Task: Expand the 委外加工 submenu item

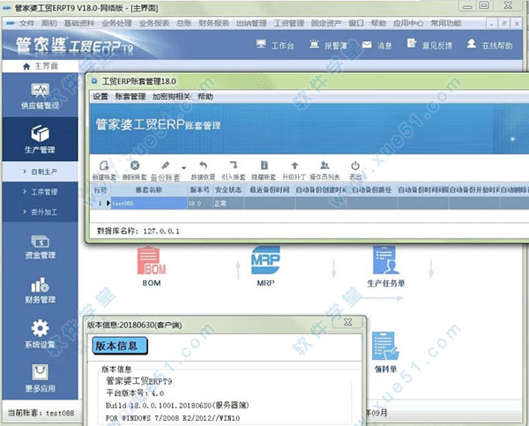Action: 41,212
